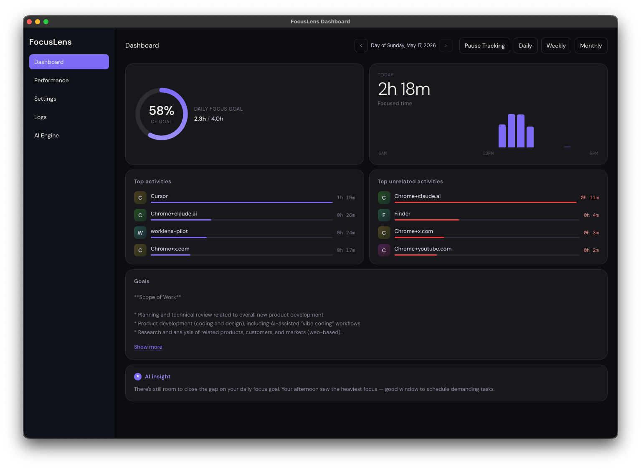
Task: Click the tallest bar in focused time chart
Action: pyautogui.click(x=511, y=131)
